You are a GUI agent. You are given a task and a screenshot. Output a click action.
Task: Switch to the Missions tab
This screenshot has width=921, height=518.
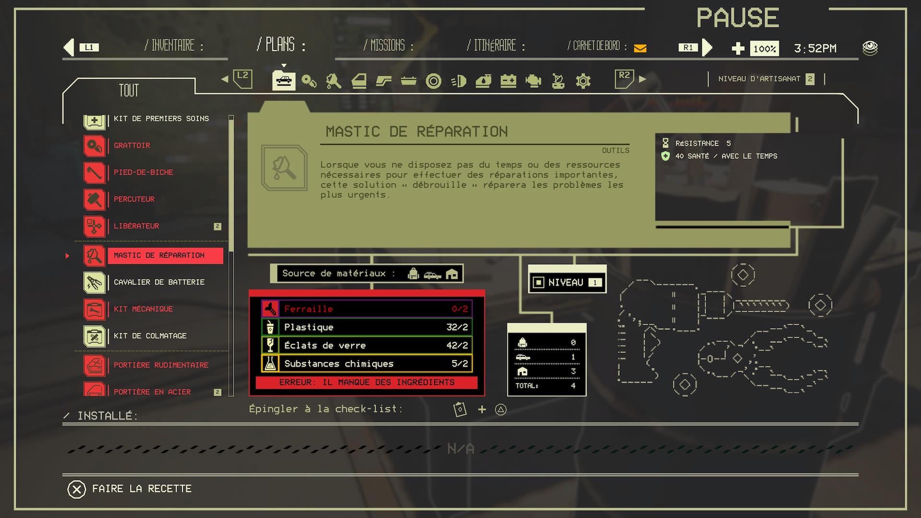tap(388, 46)
